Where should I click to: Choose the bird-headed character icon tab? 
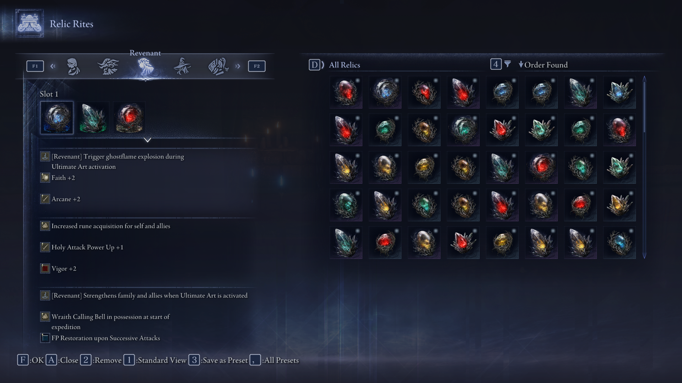click(108, 66)
